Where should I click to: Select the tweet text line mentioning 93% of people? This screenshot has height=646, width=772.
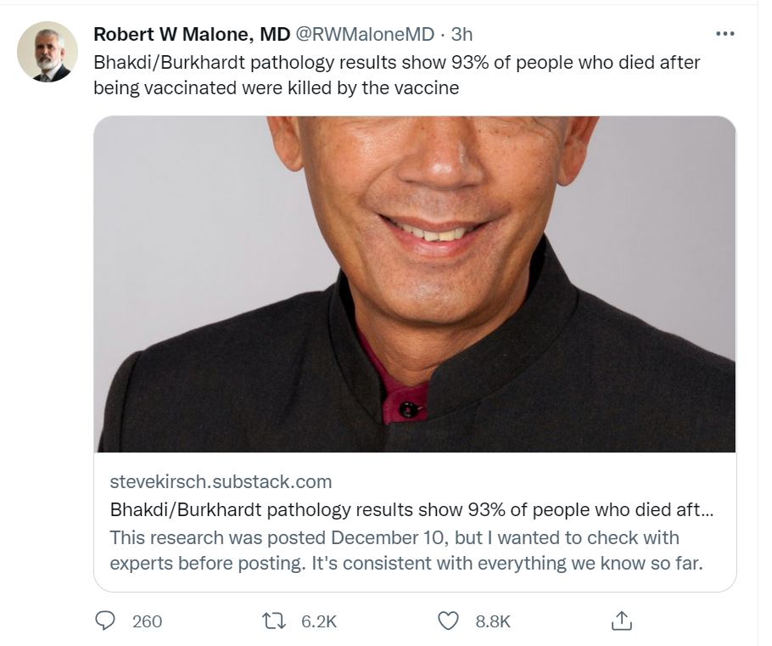point(397,63)
